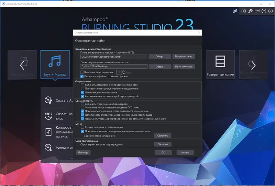Select the Звук + Музыка category tile
The width and height of the screenshot is (275, 186).
tap(55, 65)
